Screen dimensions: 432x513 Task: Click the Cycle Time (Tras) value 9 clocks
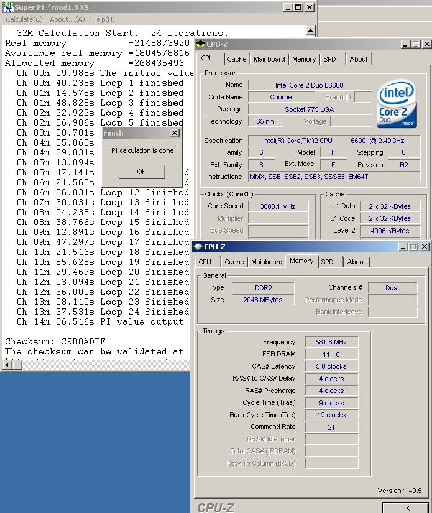331,403
